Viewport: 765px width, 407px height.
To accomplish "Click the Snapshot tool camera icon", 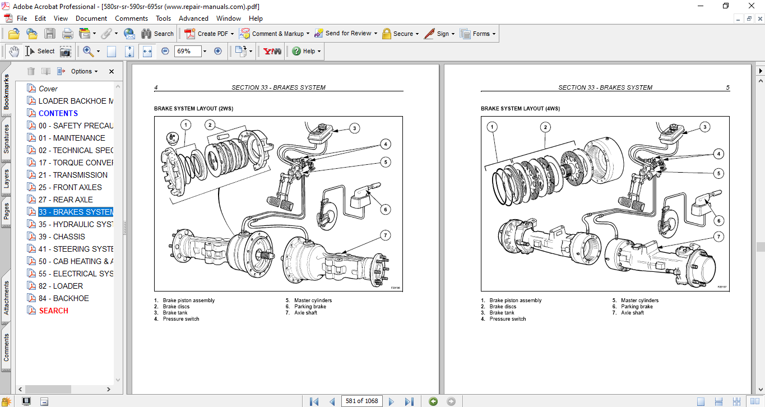I will (66, 52).
